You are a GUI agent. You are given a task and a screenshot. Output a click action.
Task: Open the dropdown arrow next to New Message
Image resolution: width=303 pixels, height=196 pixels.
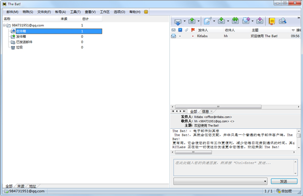(x=214, y=21)
